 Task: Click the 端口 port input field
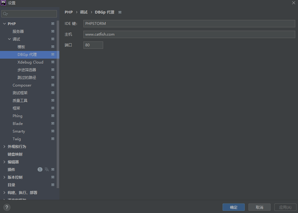click(93, 45)
